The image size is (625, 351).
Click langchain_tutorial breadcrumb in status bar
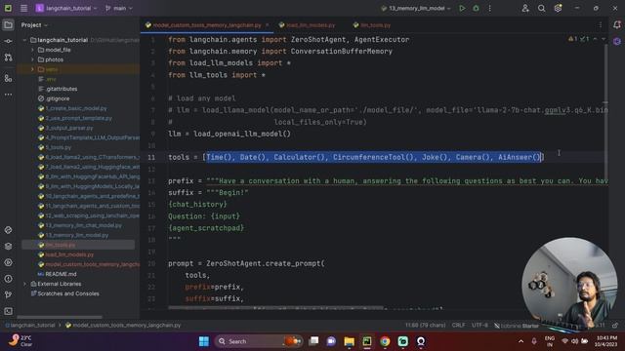[30, 325]
